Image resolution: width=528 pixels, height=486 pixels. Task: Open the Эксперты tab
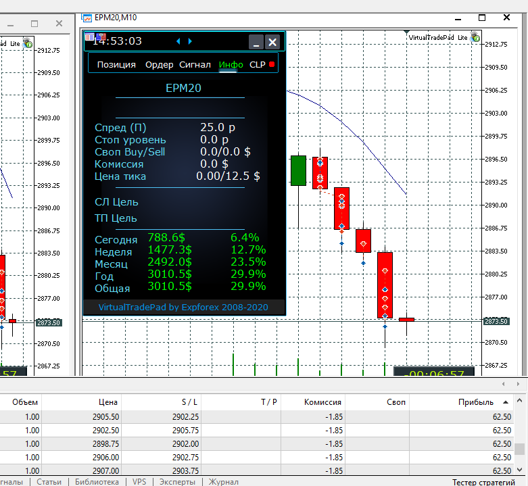(x=177, y=482)
